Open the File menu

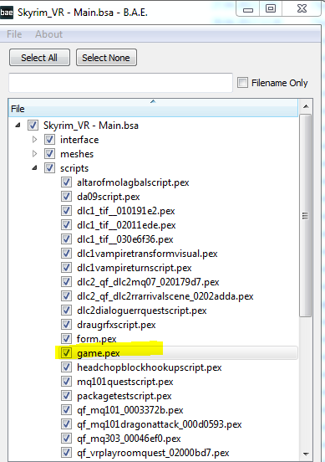14,34
